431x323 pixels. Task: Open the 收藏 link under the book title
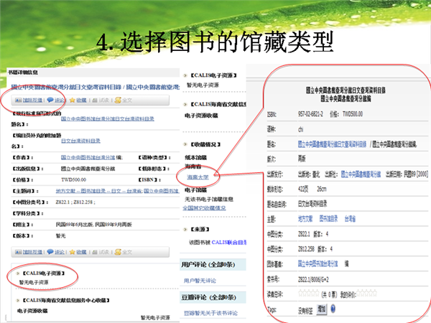[x=81, y=100]
